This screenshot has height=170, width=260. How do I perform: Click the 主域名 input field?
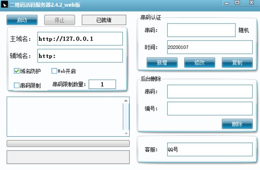80,39
